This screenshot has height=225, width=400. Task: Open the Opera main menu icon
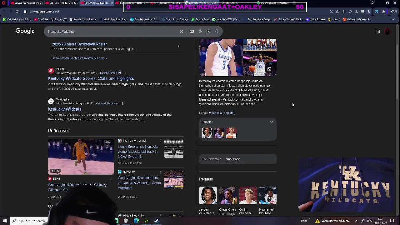(x=3, y=3)
